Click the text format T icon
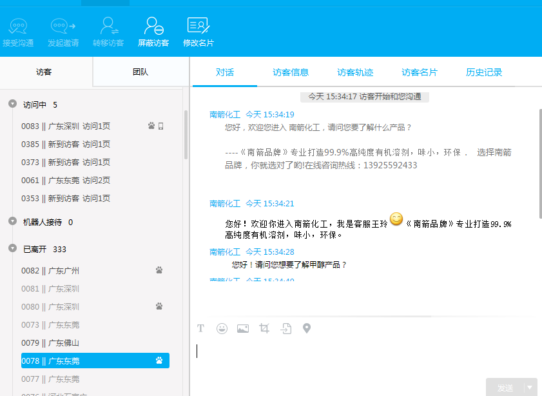542x396 pixels. pos(200,328)
